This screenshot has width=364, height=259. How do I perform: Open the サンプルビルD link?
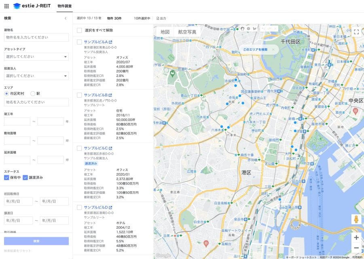(96, 208)
